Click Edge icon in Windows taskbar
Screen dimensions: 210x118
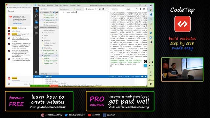click(x=151, y=33)
